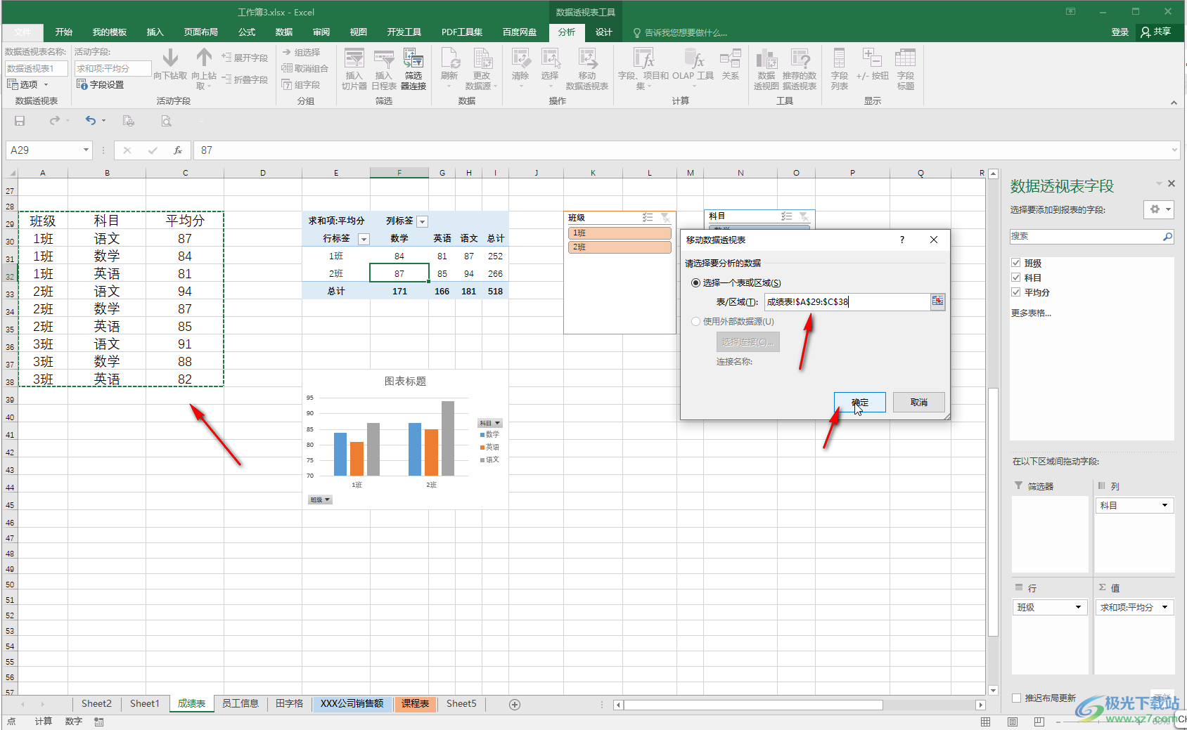Click the Undo arrow icon

coord(91,121)
